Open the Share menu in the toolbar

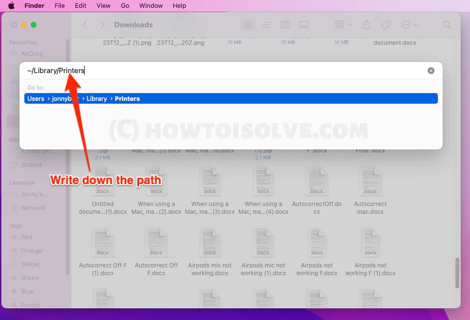[x=366, y=24]
